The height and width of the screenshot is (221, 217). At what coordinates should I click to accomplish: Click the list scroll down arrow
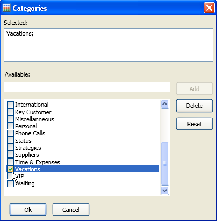(164, 190)
